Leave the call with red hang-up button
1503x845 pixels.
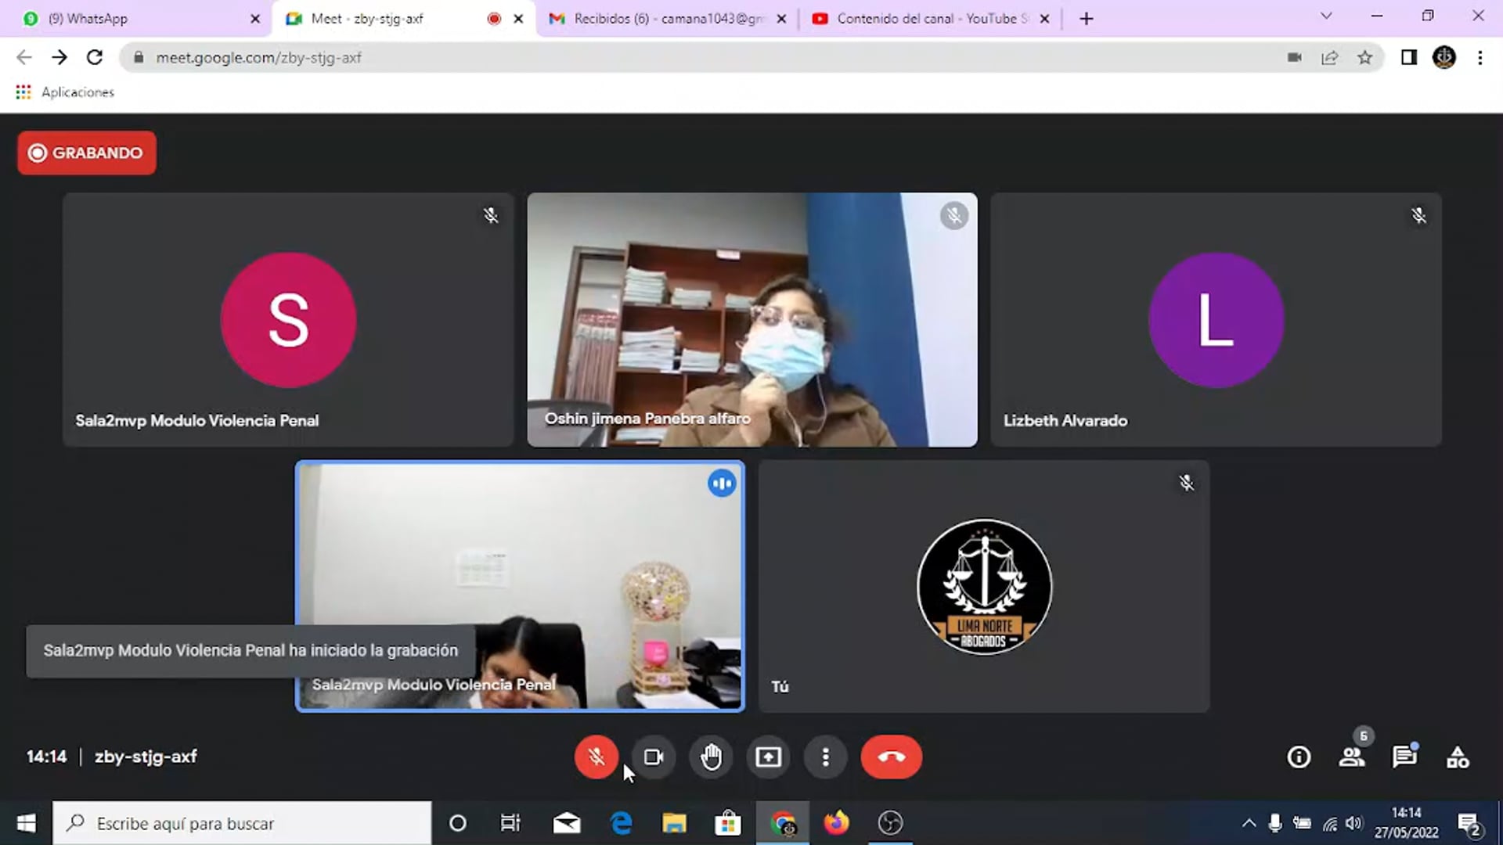tap(891, 757)
